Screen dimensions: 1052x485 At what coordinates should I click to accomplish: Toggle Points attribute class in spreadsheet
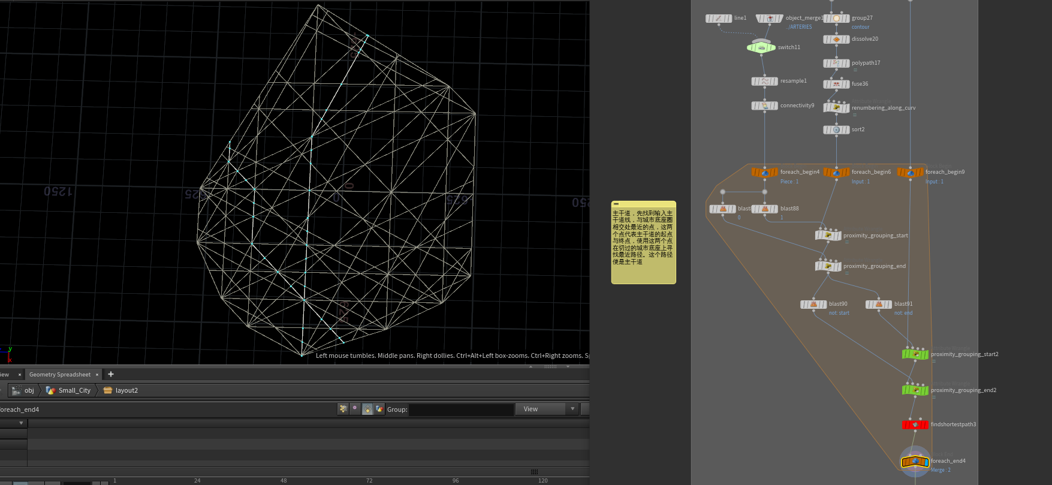(343, 409)
